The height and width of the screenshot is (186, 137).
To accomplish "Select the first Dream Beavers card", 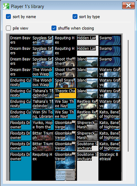I will tap(20, 40).
